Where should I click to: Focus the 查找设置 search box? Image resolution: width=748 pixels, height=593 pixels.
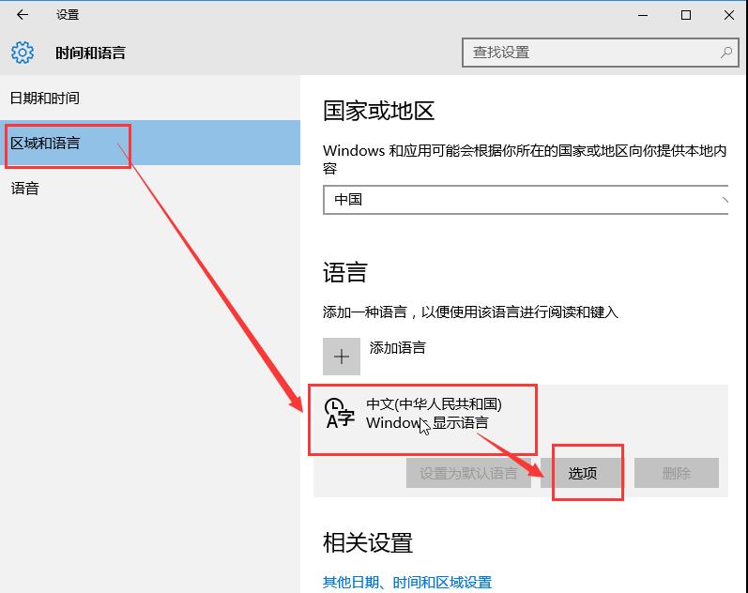click(600, 53)
